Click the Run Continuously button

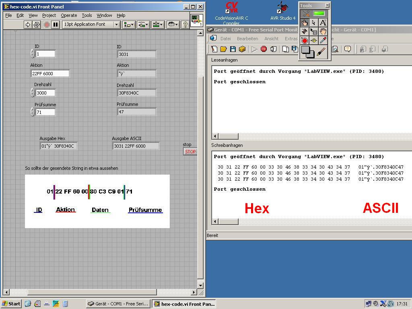(x=37, y=25)
